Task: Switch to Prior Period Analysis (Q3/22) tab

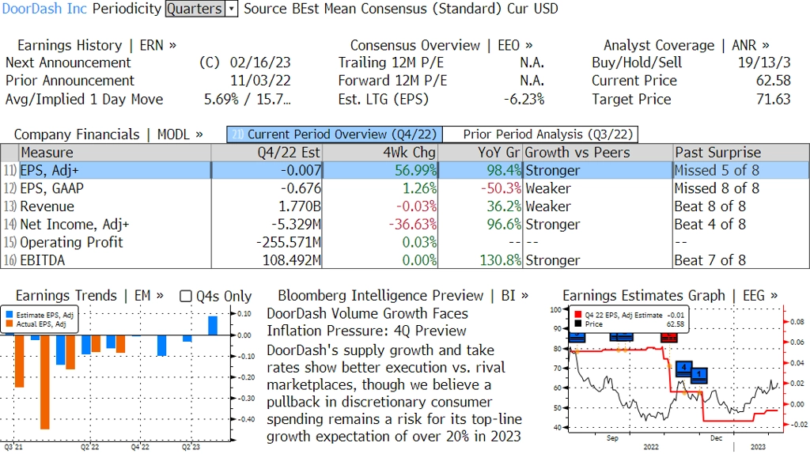Action: [x=541, y=134]
